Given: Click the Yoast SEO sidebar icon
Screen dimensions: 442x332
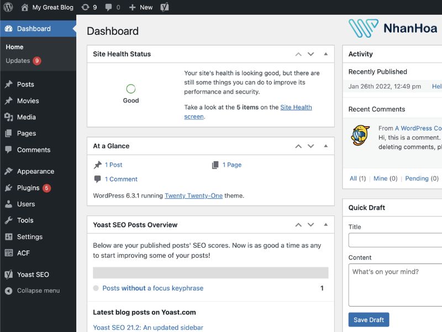Looking at the screenshot, I should click(9, 274).
